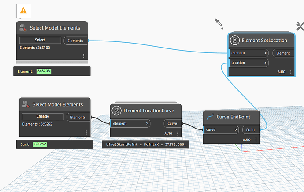The height and width of the screenshot is (192, 304).
Task: Click title of lower Select Model Elements node
Action: pos(58,105)
